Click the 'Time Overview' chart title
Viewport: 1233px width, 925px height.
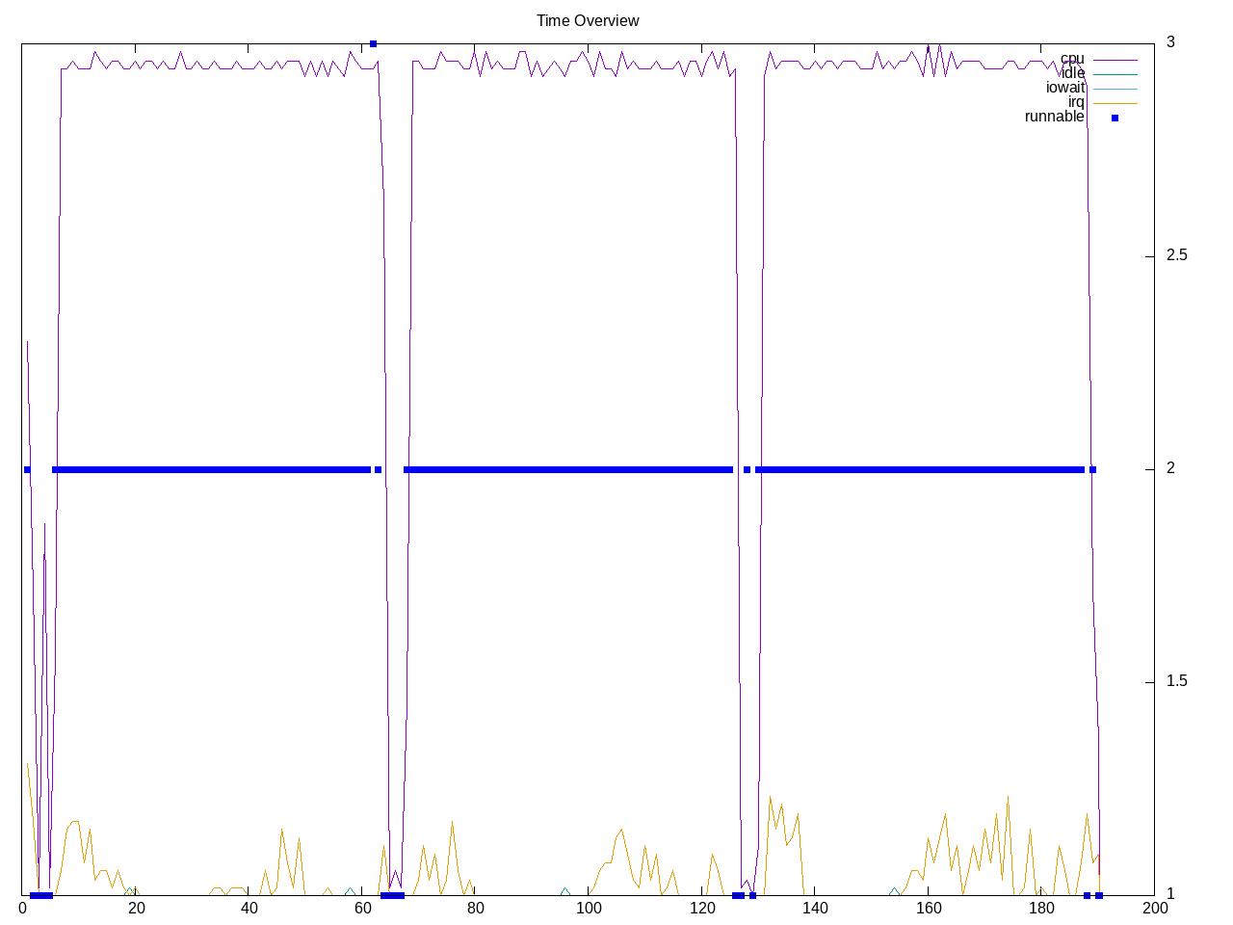(588, 20)
